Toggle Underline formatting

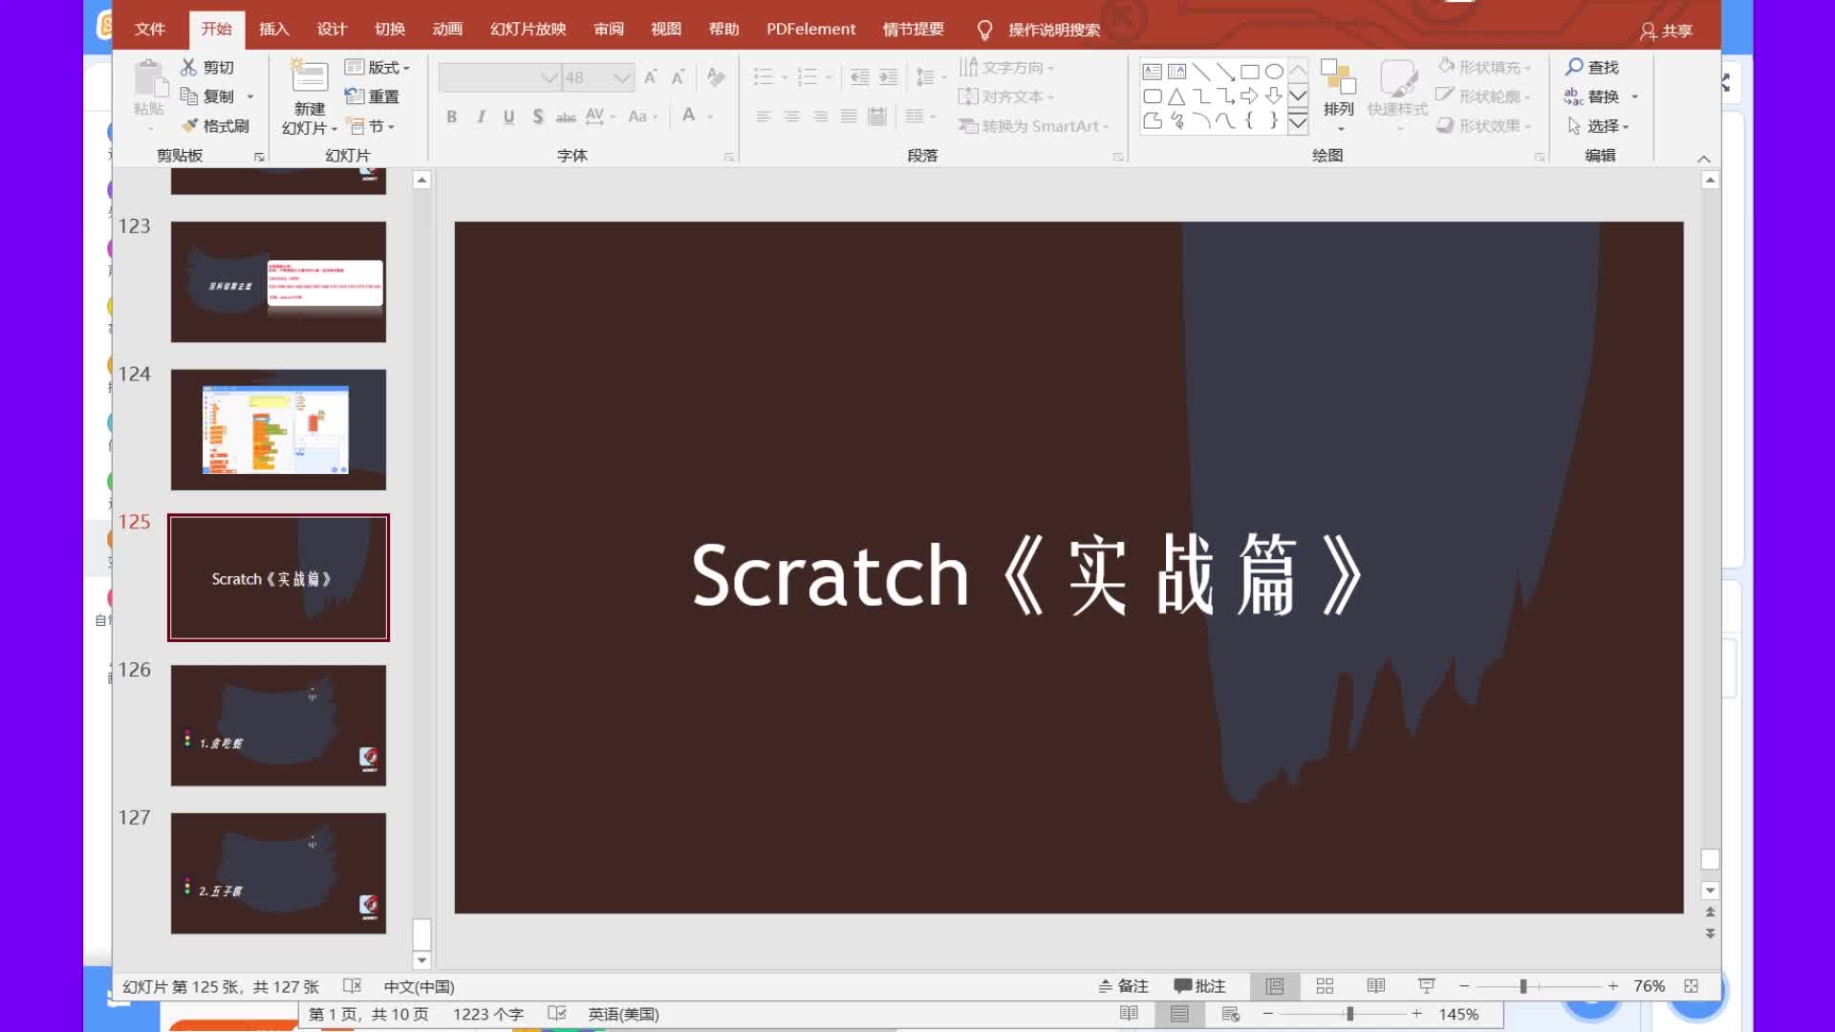[509, 117]
